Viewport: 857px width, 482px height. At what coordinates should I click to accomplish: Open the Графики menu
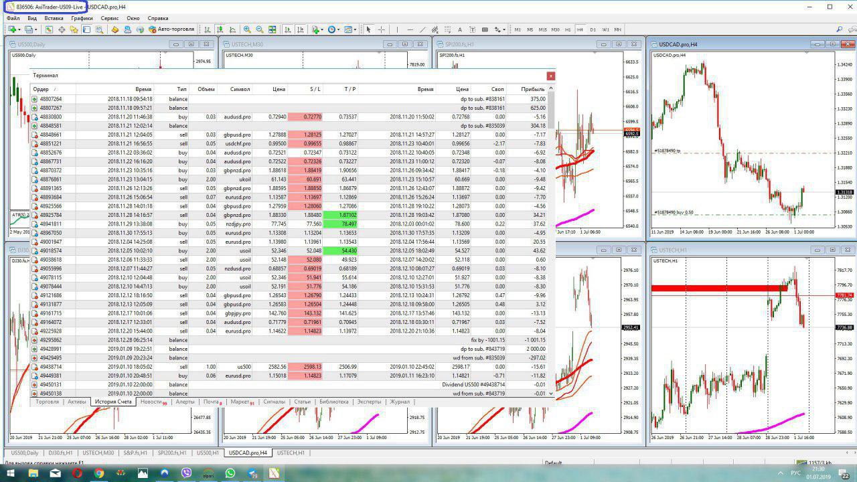[82, 18]
